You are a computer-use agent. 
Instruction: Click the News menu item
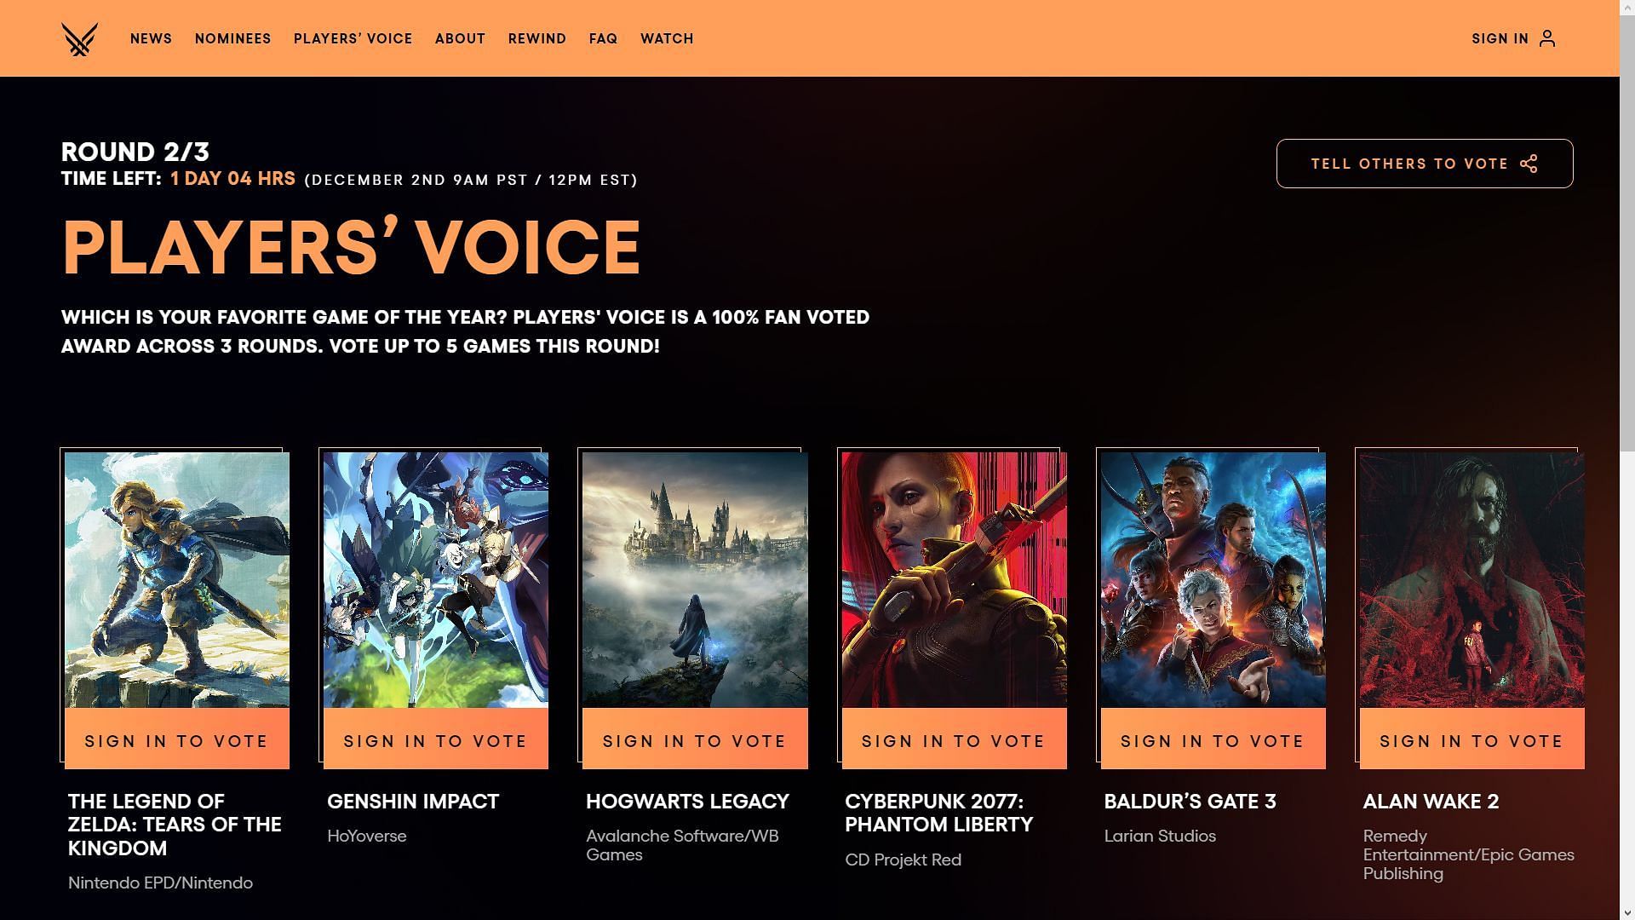tap(152, 38)
